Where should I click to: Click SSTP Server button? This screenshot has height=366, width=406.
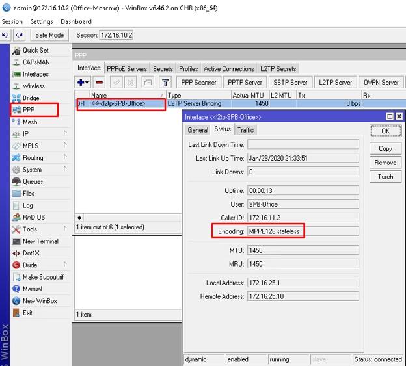291,83
